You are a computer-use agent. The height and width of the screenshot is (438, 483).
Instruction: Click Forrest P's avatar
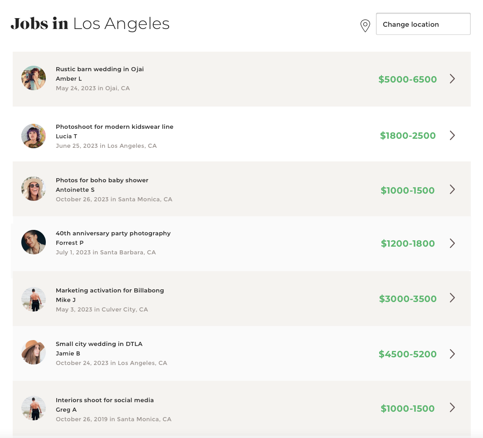[x=34, y=242]
